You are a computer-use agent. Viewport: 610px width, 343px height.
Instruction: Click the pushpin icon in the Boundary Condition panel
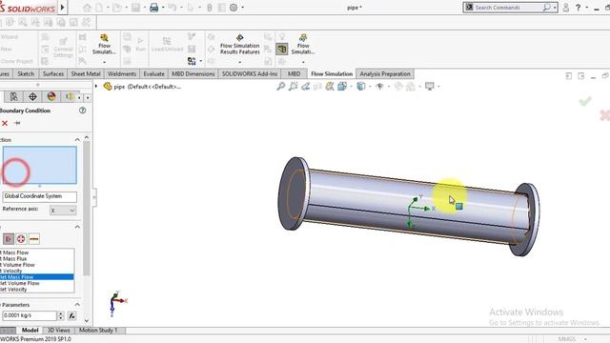[17, 123]
